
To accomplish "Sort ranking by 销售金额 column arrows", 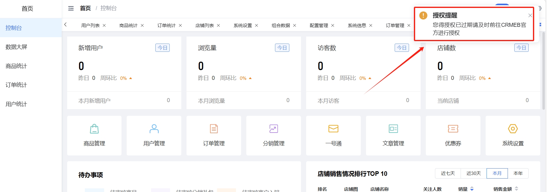I will coord(516,189).
